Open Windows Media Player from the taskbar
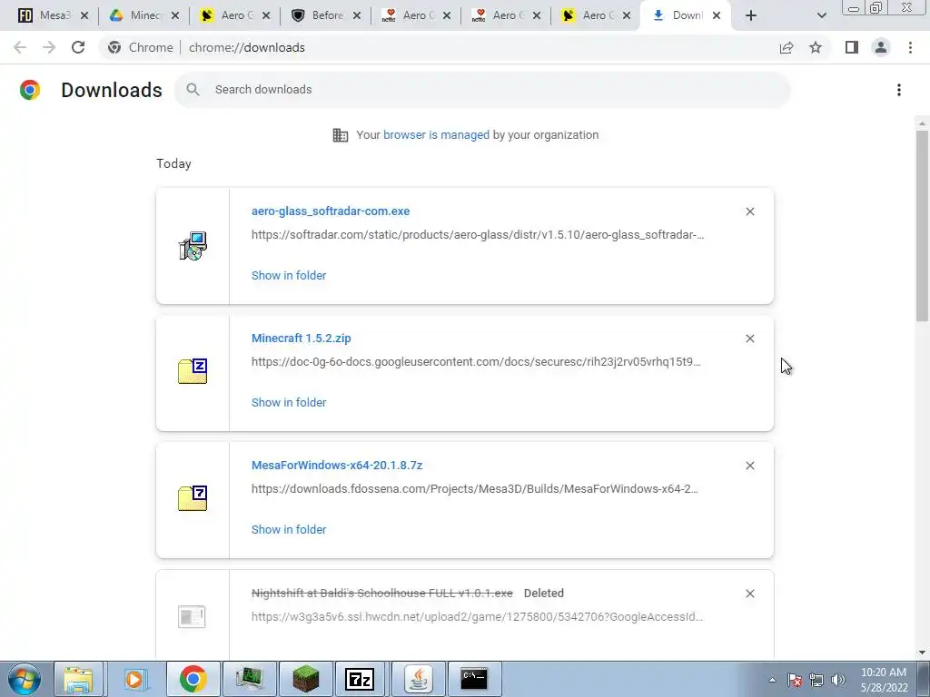This screenshot has height=697, width=930. (135, 679)
